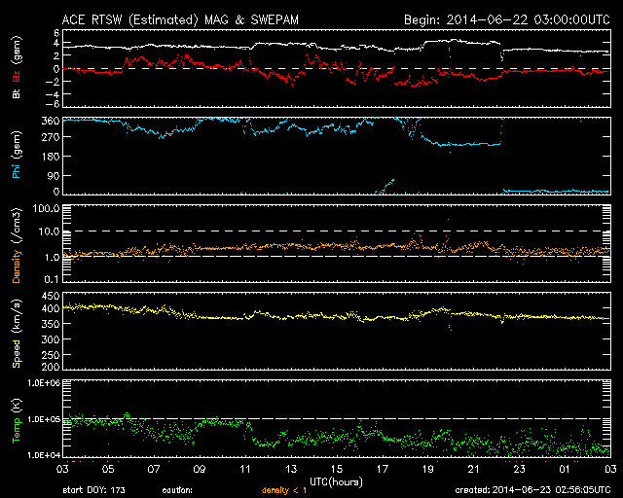Select the Temp (K) axis label
This screenshot has height=498, width=623.
(17, 419)
